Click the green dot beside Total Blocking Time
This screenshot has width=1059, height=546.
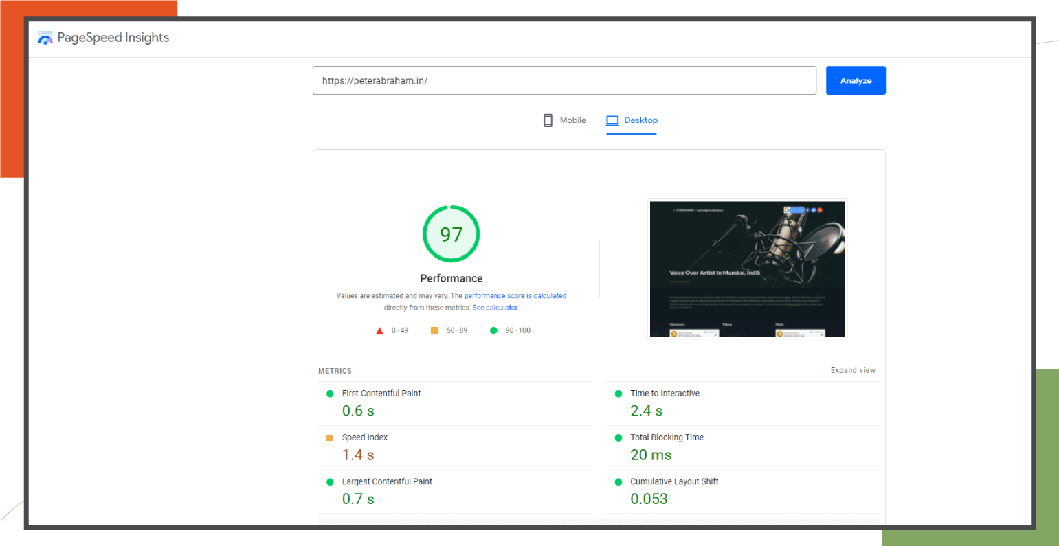pos(617,437)
